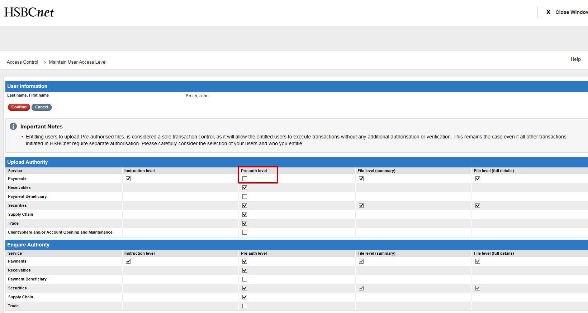
Task: Click Enquire Payments File level (full details) checkbox
Action: point(478,261)
